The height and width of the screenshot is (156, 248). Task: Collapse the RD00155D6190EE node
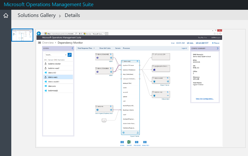[x=96, y=54]
